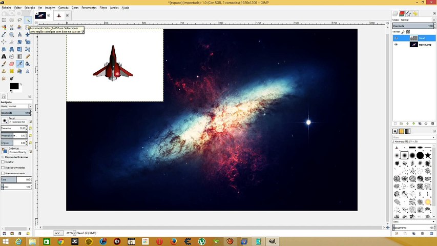Open the Editar menu
437x246 pixels.
pyautogui.click(x=18, y=8)
